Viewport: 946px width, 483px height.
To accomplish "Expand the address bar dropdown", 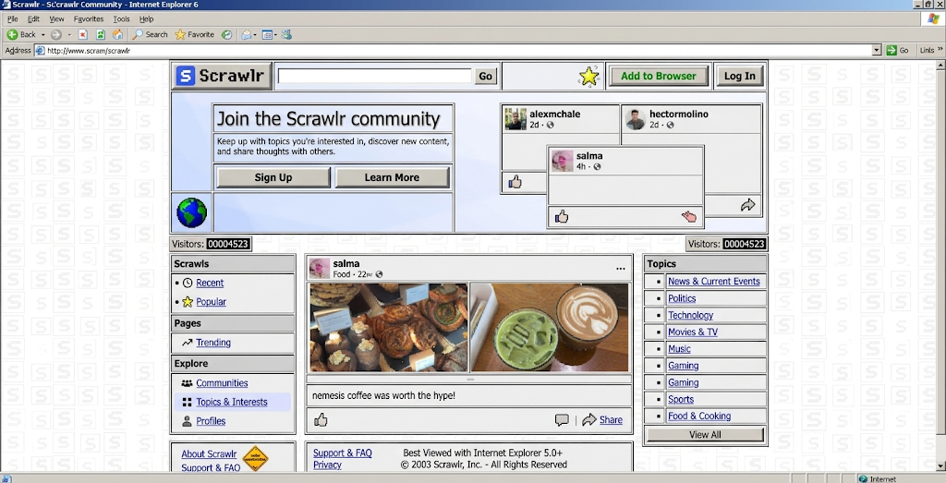I will (x=877, y=51).
